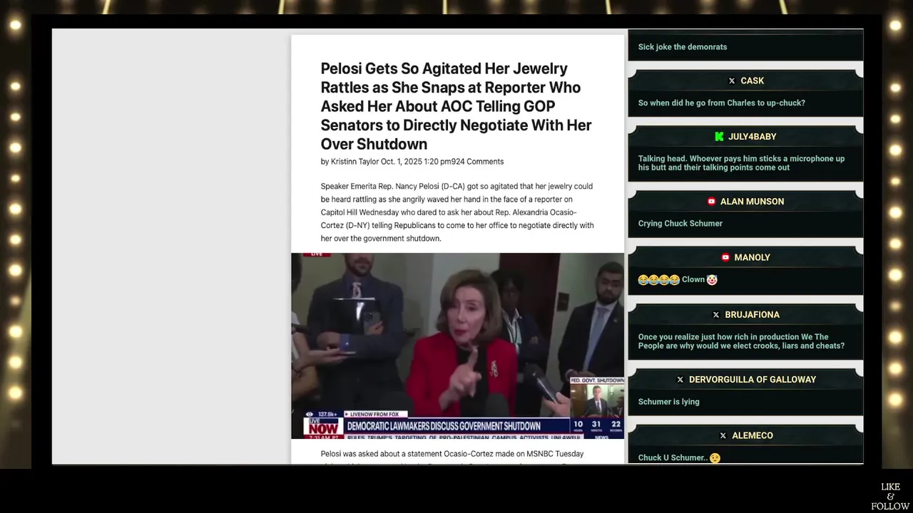Screen dimensions: 913x513
Task: Click comment 'Schumer is lying'
Action: (668, 402)
